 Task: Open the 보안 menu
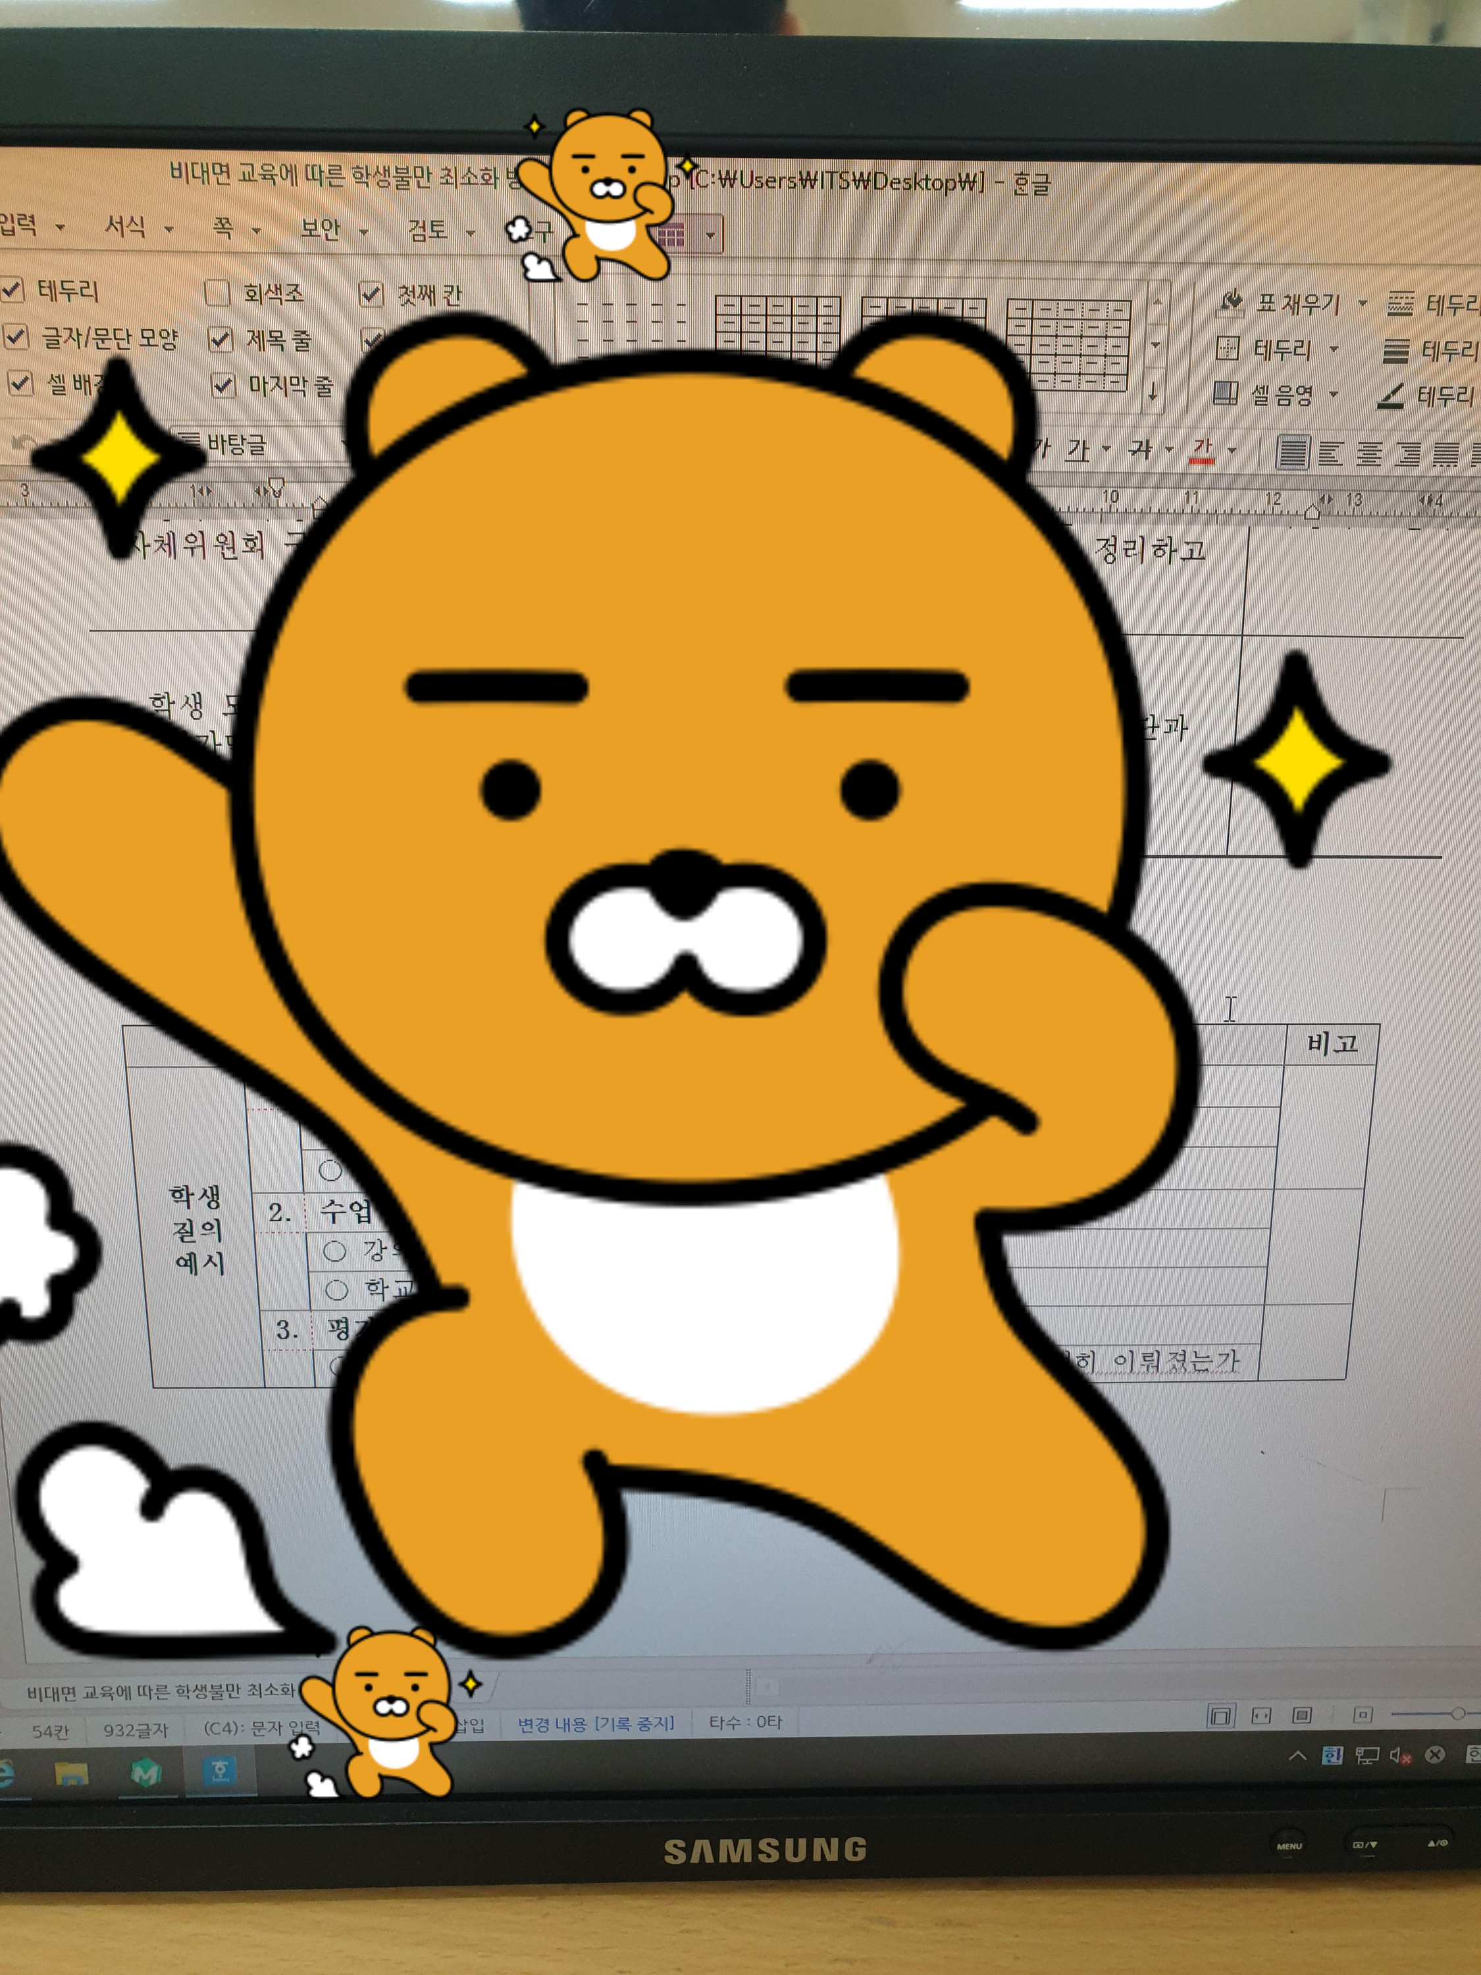point(320,228)
